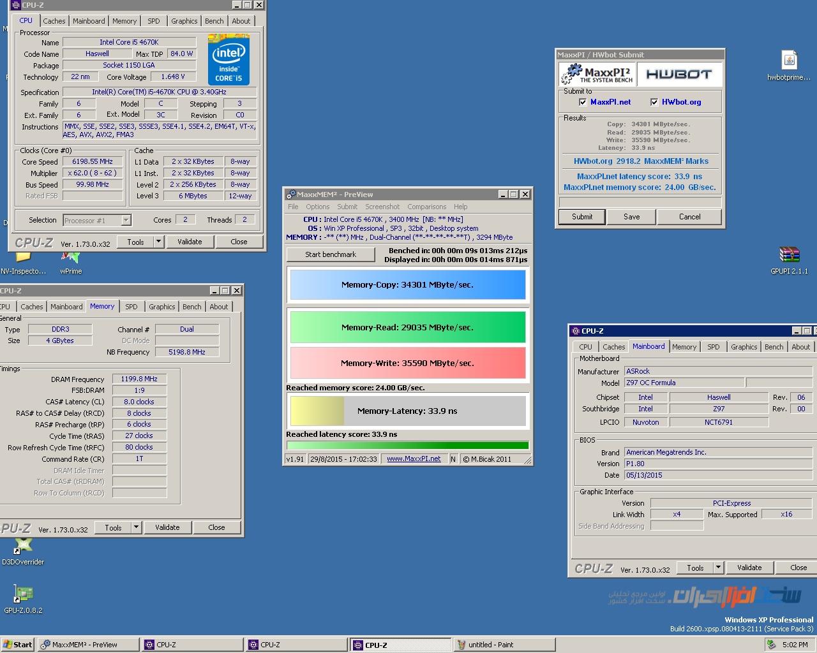
Task: Switch to Mainboard tab in top CPU-Z window
Action: (x=89, y=21)
